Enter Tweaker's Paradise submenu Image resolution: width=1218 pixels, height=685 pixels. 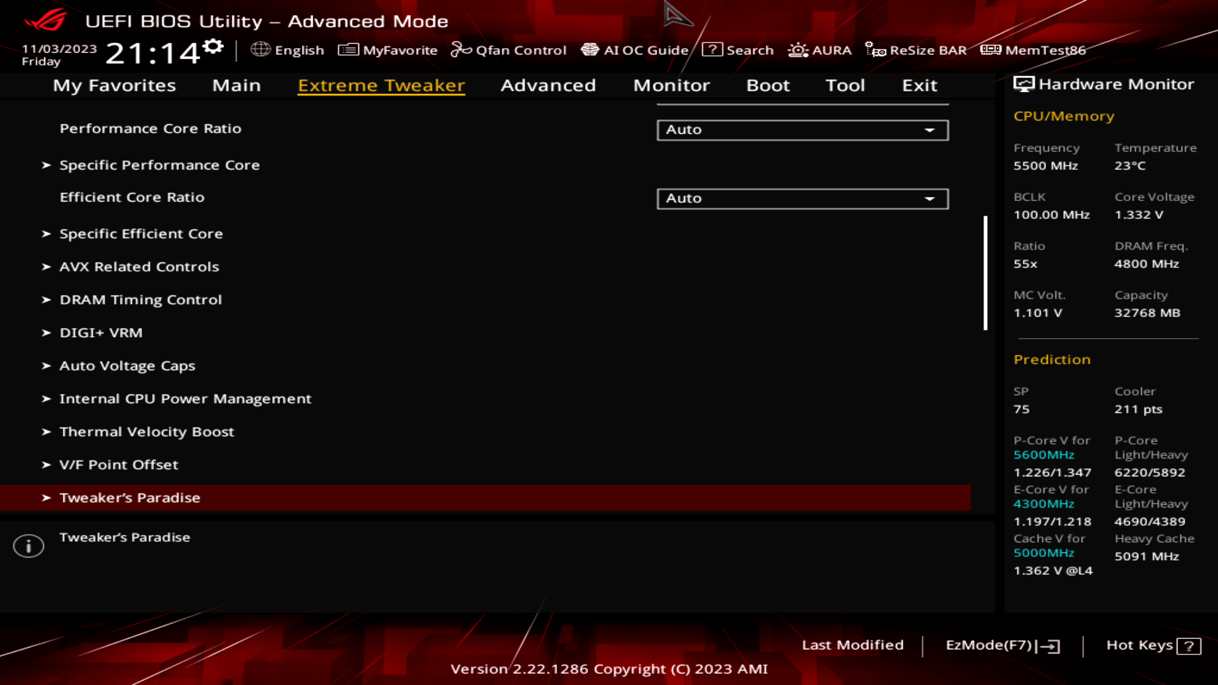(130, 497)
